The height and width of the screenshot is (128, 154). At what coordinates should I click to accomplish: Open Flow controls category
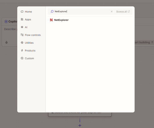(31, 35)
